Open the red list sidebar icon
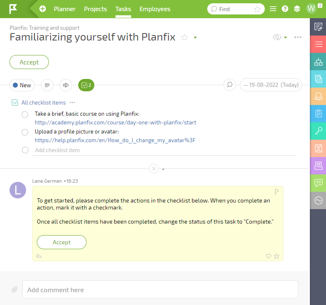Screen dimensions: 326x305 (318, 44)
